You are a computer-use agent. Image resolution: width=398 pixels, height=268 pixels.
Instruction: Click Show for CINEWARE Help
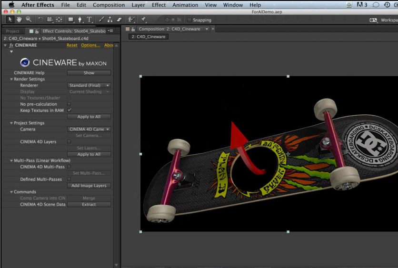89,73
